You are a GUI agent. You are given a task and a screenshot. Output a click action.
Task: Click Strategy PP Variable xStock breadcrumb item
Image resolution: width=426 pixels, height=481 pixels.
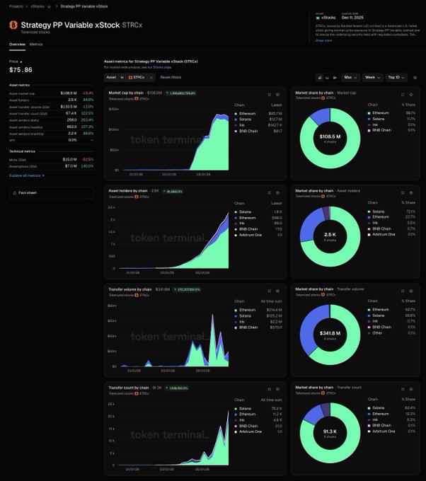click(x=84, y=6)
